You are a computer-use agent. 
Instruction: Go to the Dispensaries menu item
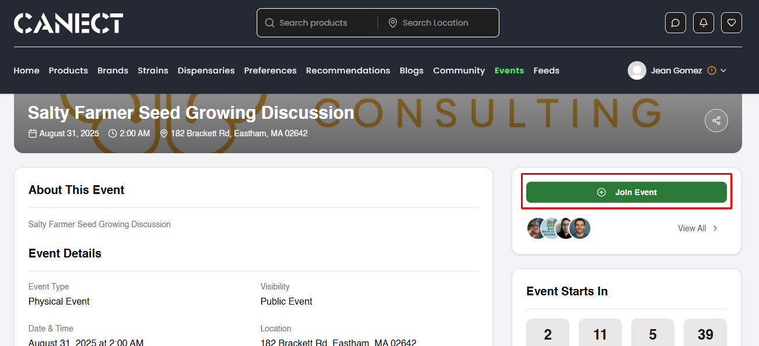[x=206, y=70]
